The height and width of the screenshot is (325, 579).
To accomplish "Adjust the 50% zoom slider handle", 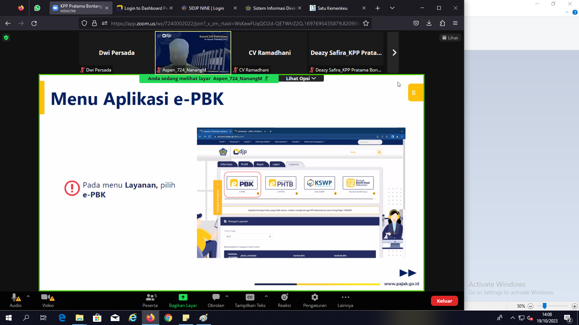I will coord(544,306).
